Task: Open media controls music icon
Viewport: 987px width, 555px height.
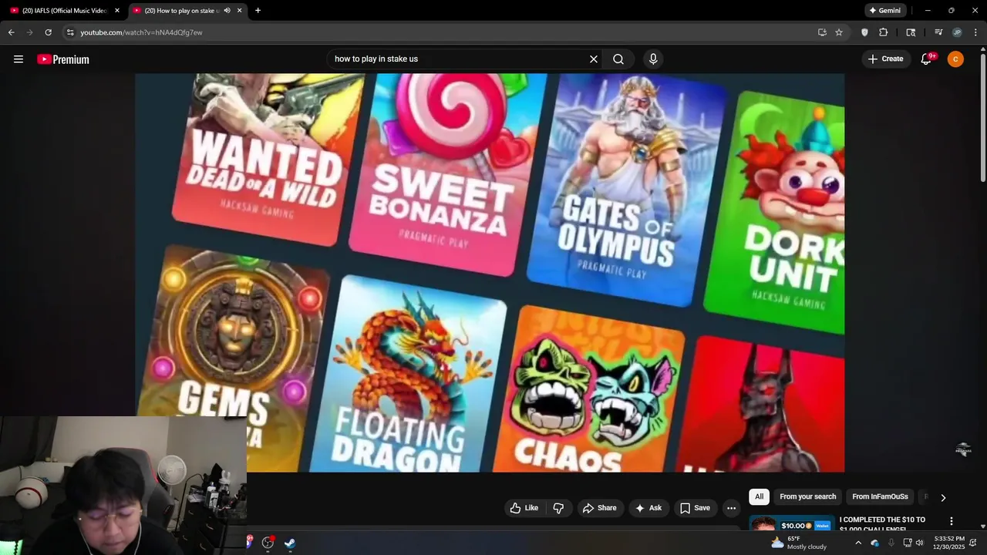Action: 938,32
